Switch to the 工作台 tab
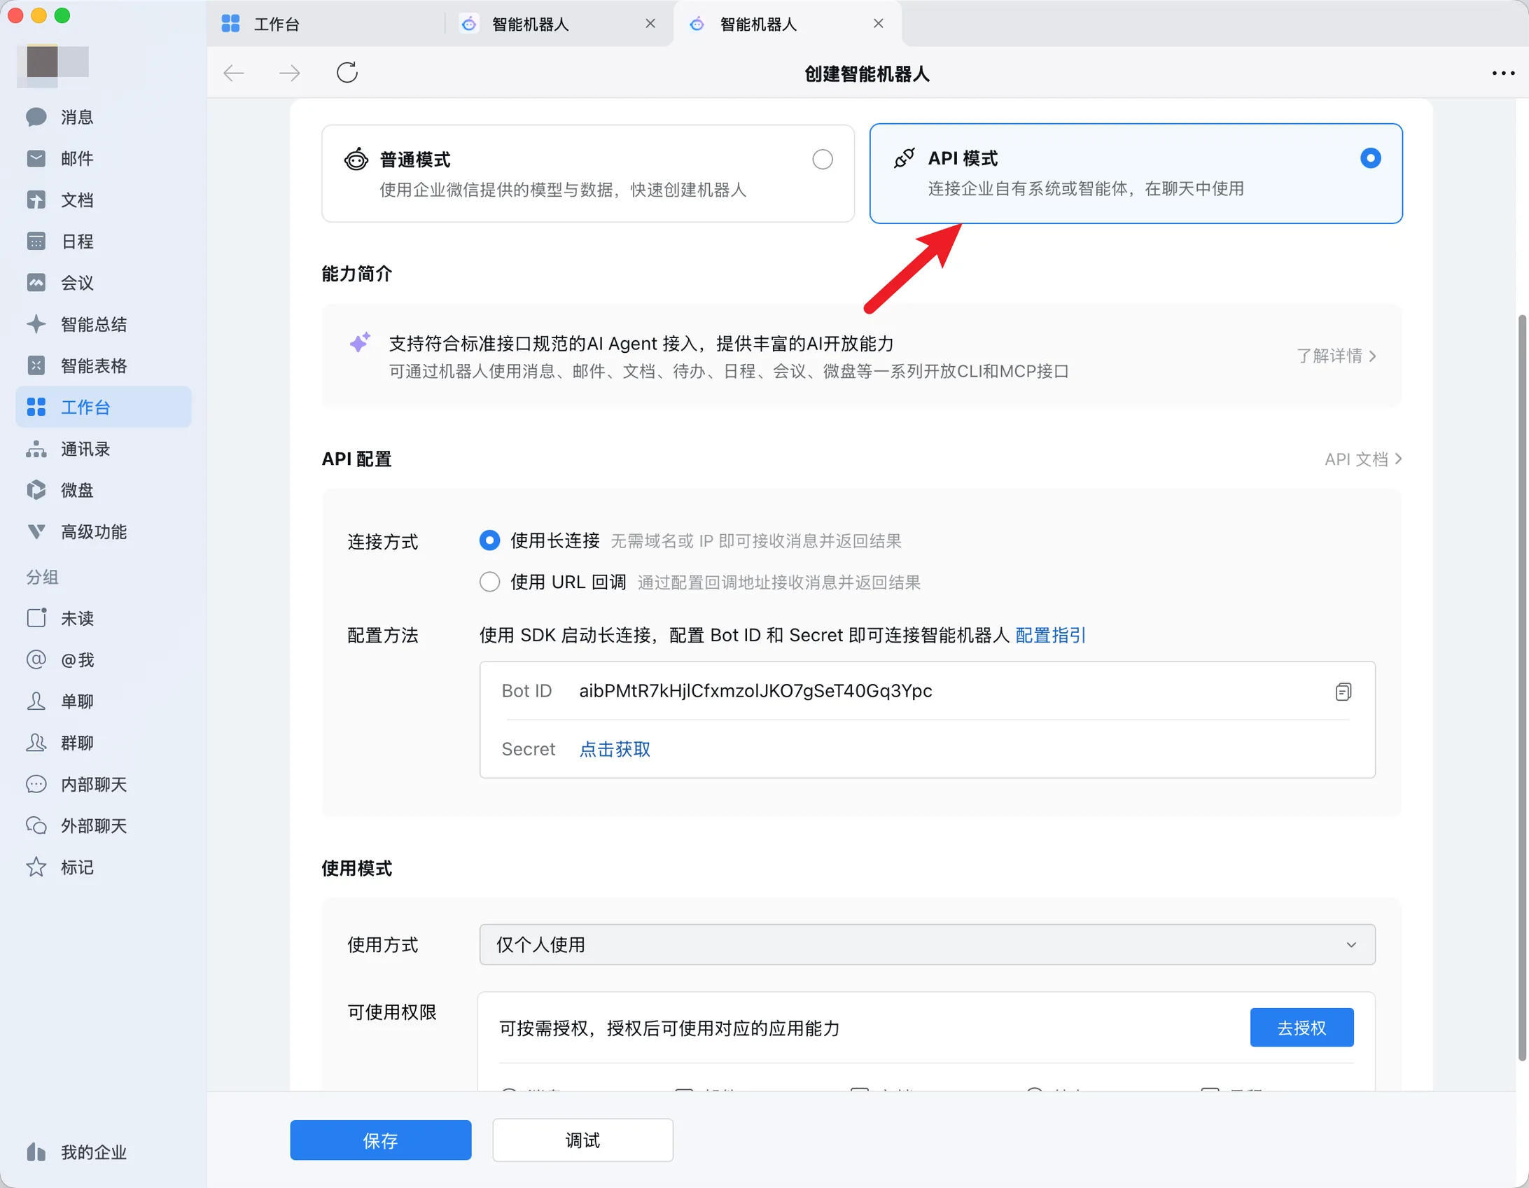This screenshot has height=1188, width=1529. click(326, 24)
